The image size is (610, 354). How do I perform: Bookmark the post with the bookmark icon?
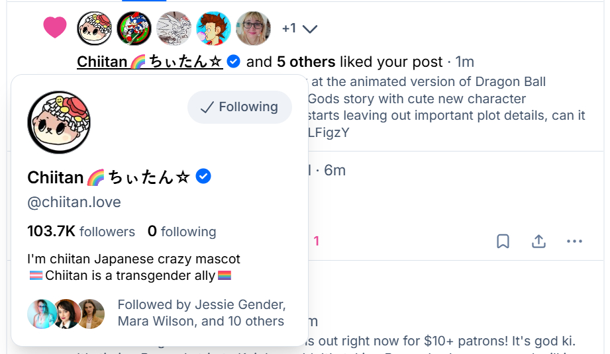[503, 242]
